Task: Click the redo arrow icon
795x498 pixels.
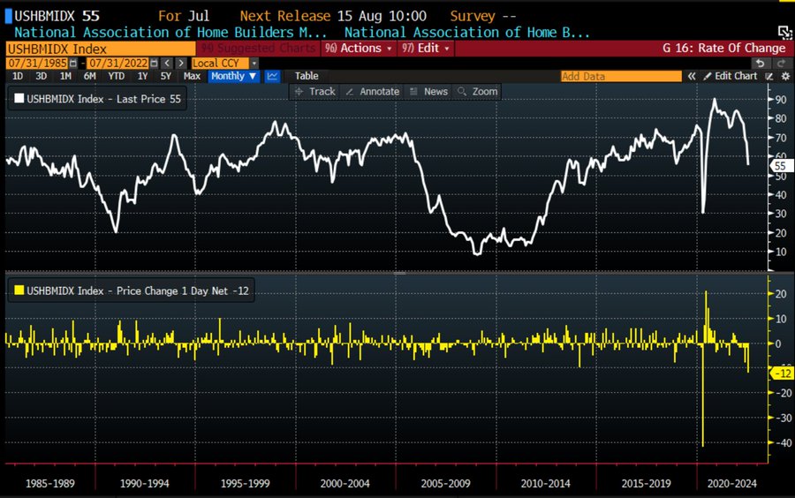Action: [x=779, y=63]
